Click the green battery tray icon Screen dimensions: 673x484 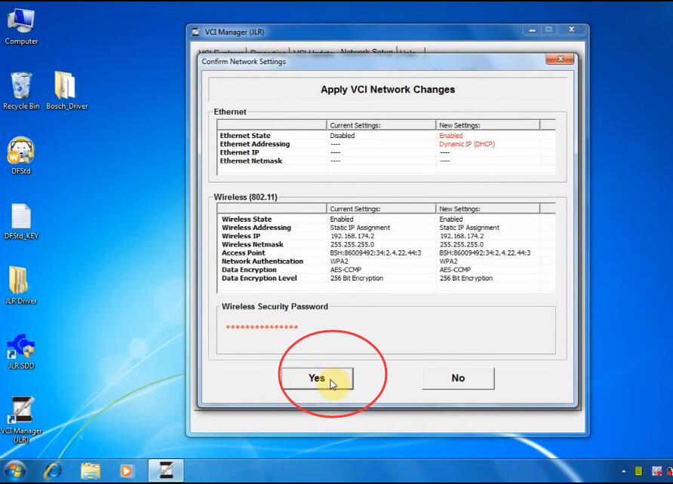click(638, 471)
